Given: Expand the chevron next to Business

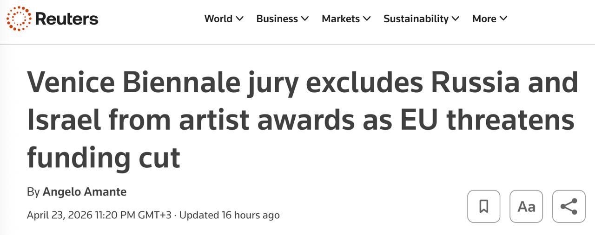Looking at the screenshot, I should click(305, 19).
